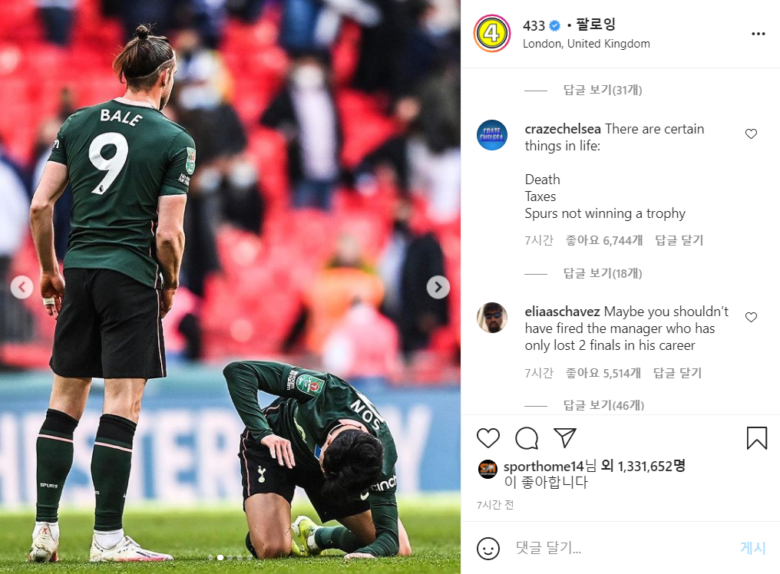Viewport: 780px width, 574px height.
Task: Open the three-dot more options menu
Action: (758, 34)
